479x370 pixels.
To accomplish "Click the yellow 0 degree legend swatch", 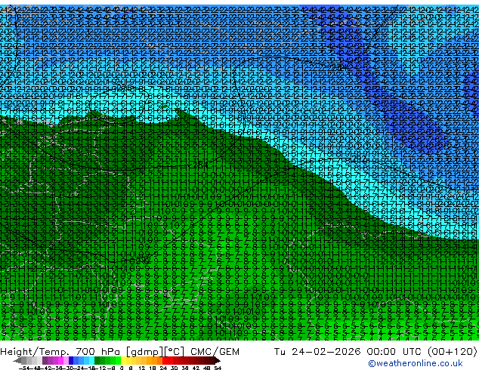I will tap(124, 360).
